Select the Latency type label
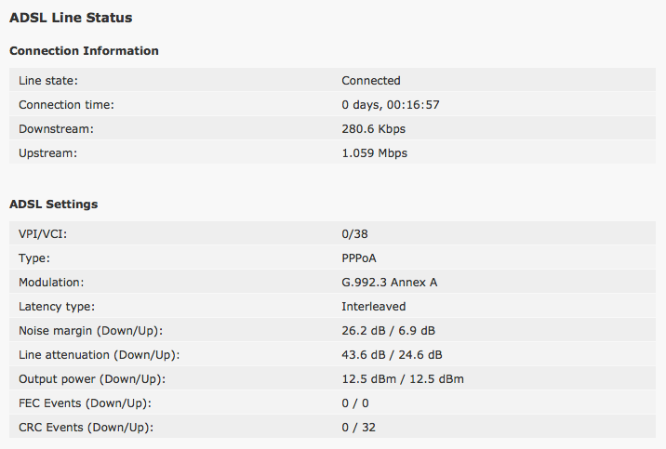 coord(57,307)
